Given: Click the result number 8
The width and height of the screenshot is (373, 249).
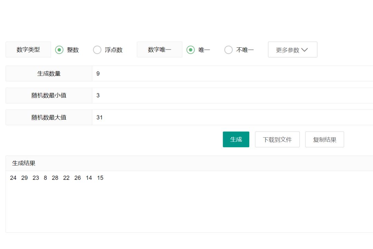Looking at the screenshot, I should (x=46, y=178).
